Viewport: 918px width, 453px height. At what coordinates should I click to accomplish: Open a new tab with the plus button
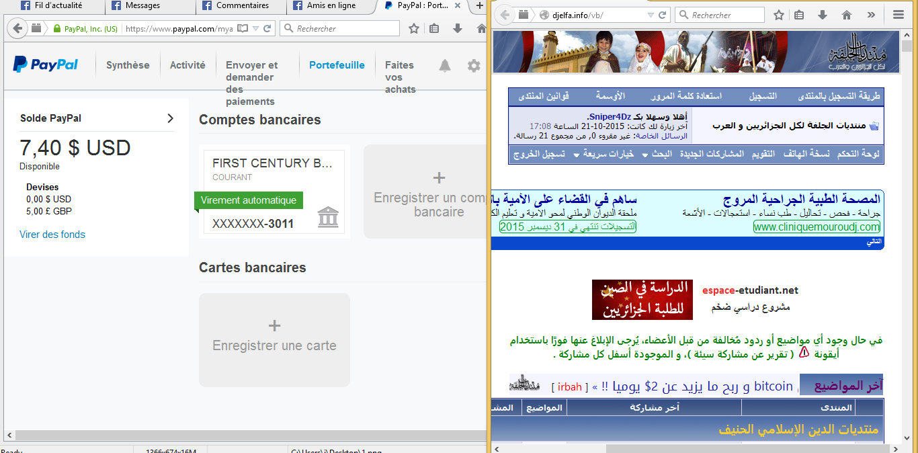point(479,5)
